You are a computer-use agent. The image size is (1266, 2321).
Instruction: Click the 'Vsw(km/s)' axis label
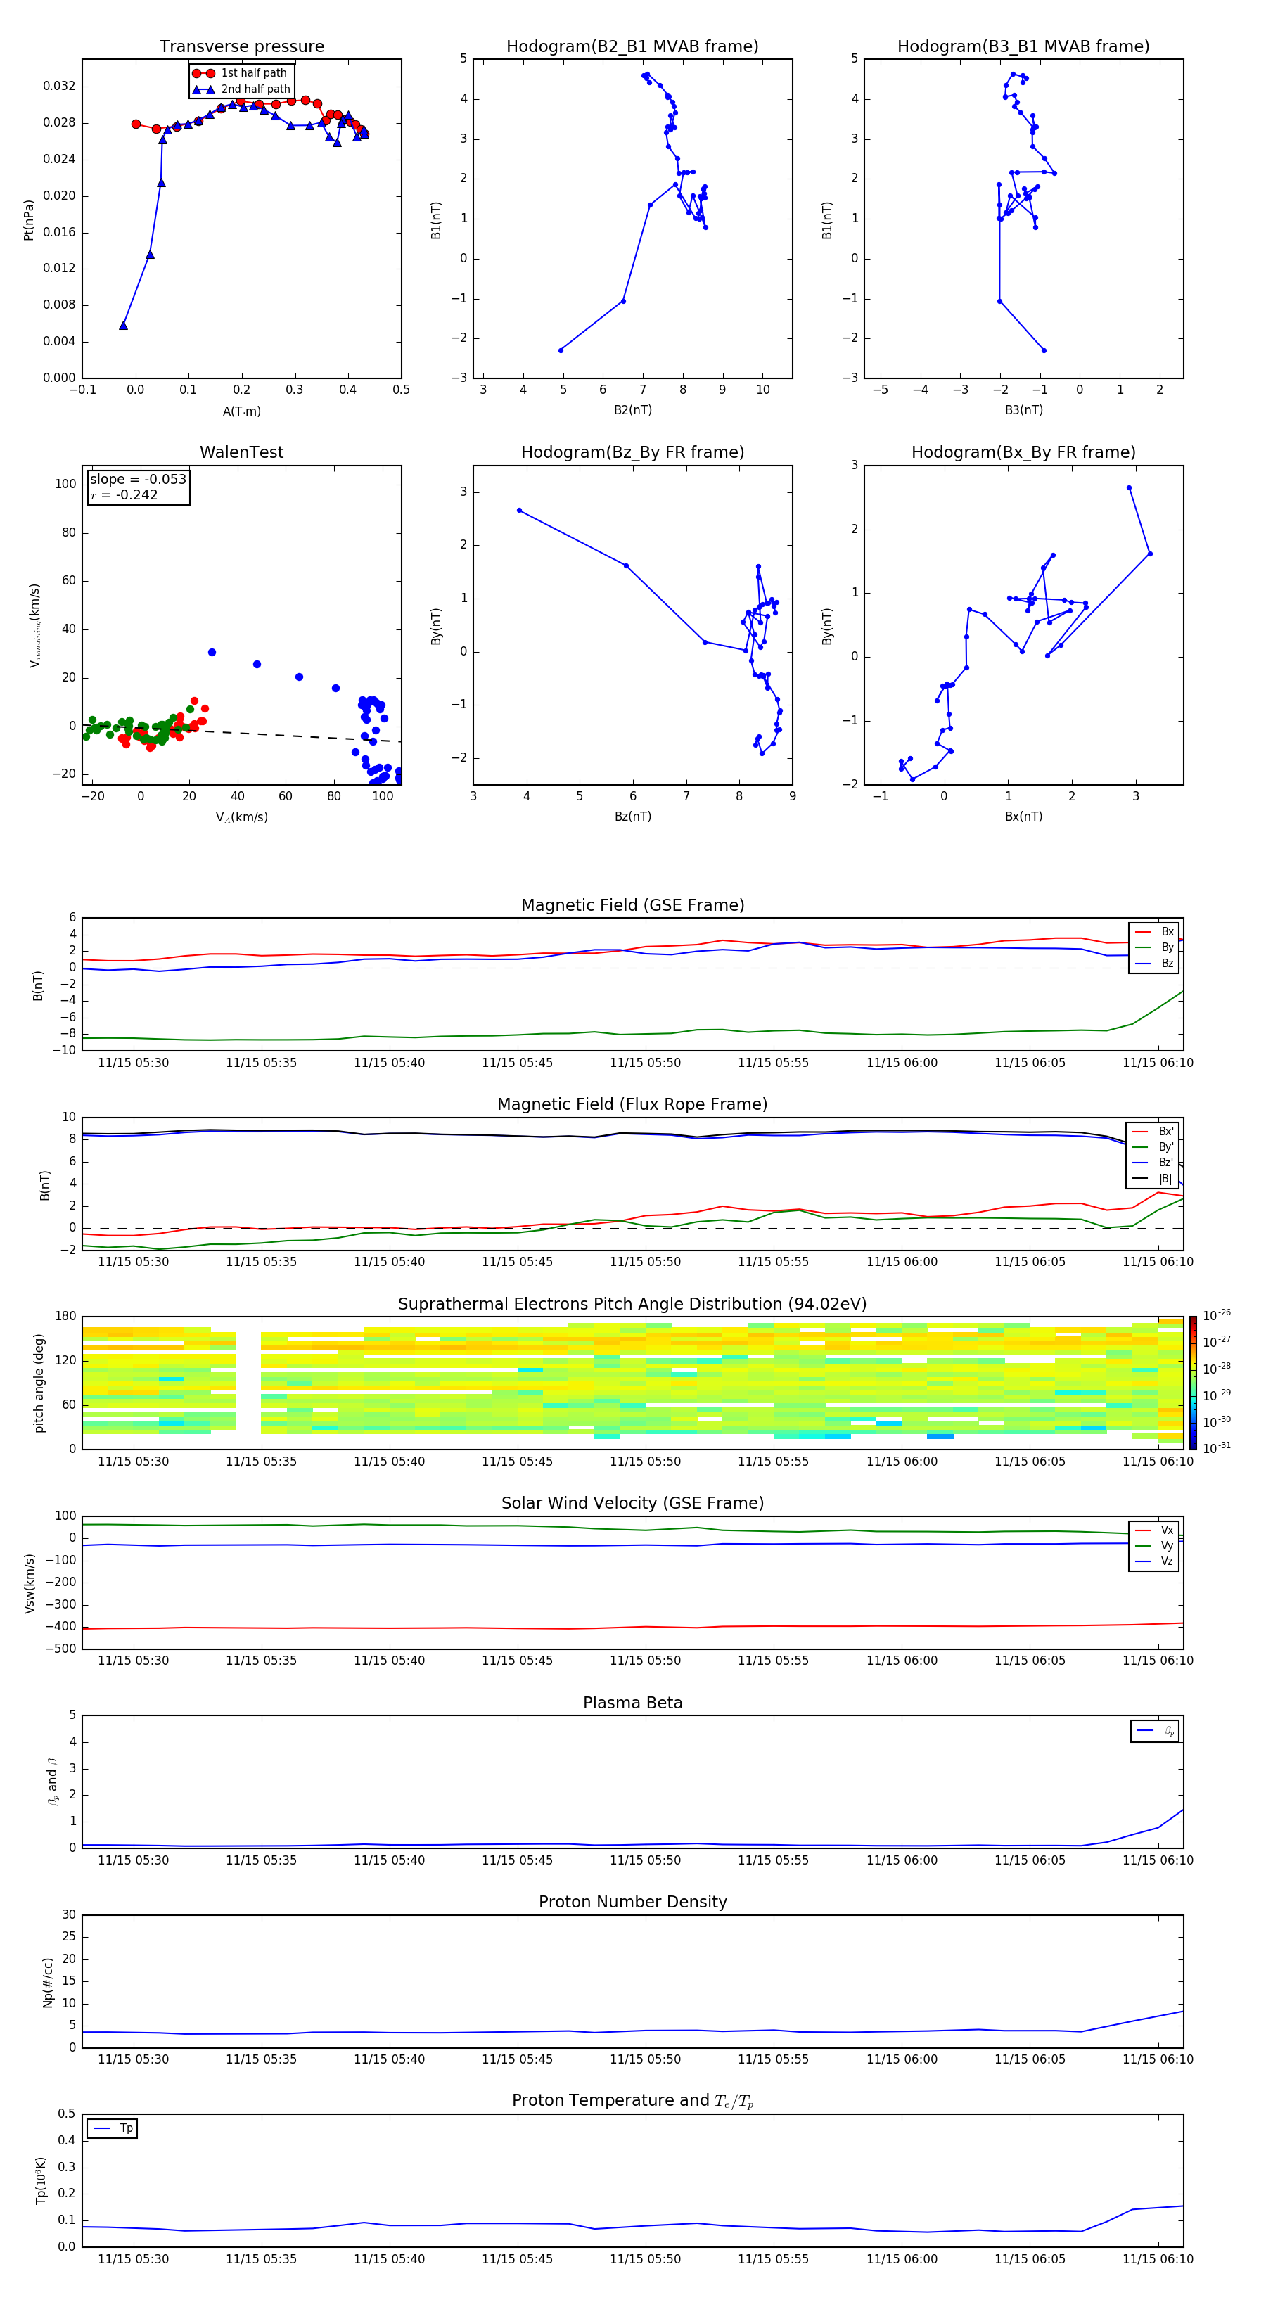[x=29, y=1583]
